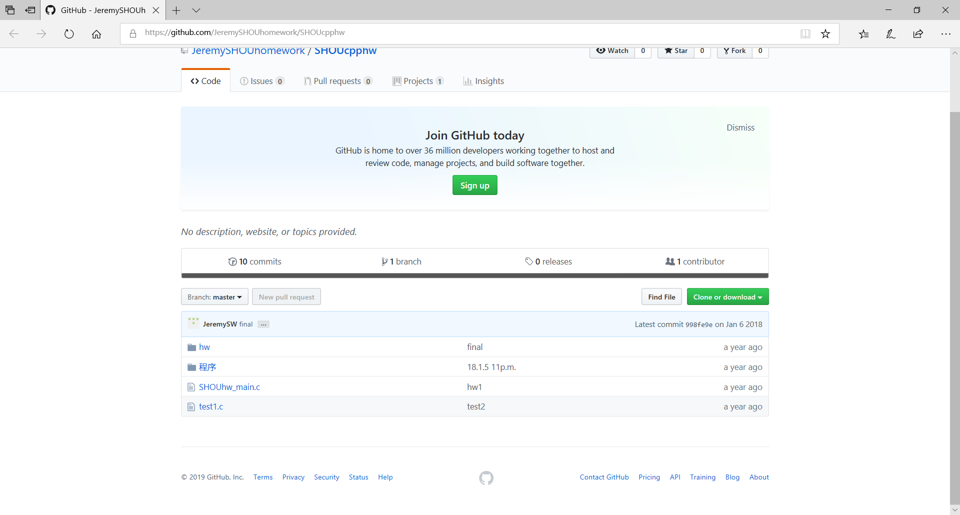Click the browser Forward arrow
This screenshot has width=960, height=515.
(x=41, y=33)
